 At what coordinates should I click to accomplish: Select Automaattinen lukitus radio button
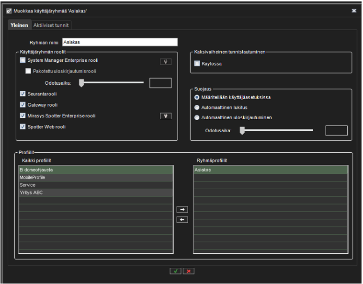(x=197, y=107)
